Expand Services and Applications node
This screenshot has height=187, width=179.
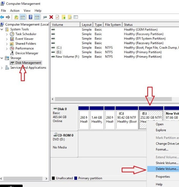pyautogui.click(x=2, y=68)
